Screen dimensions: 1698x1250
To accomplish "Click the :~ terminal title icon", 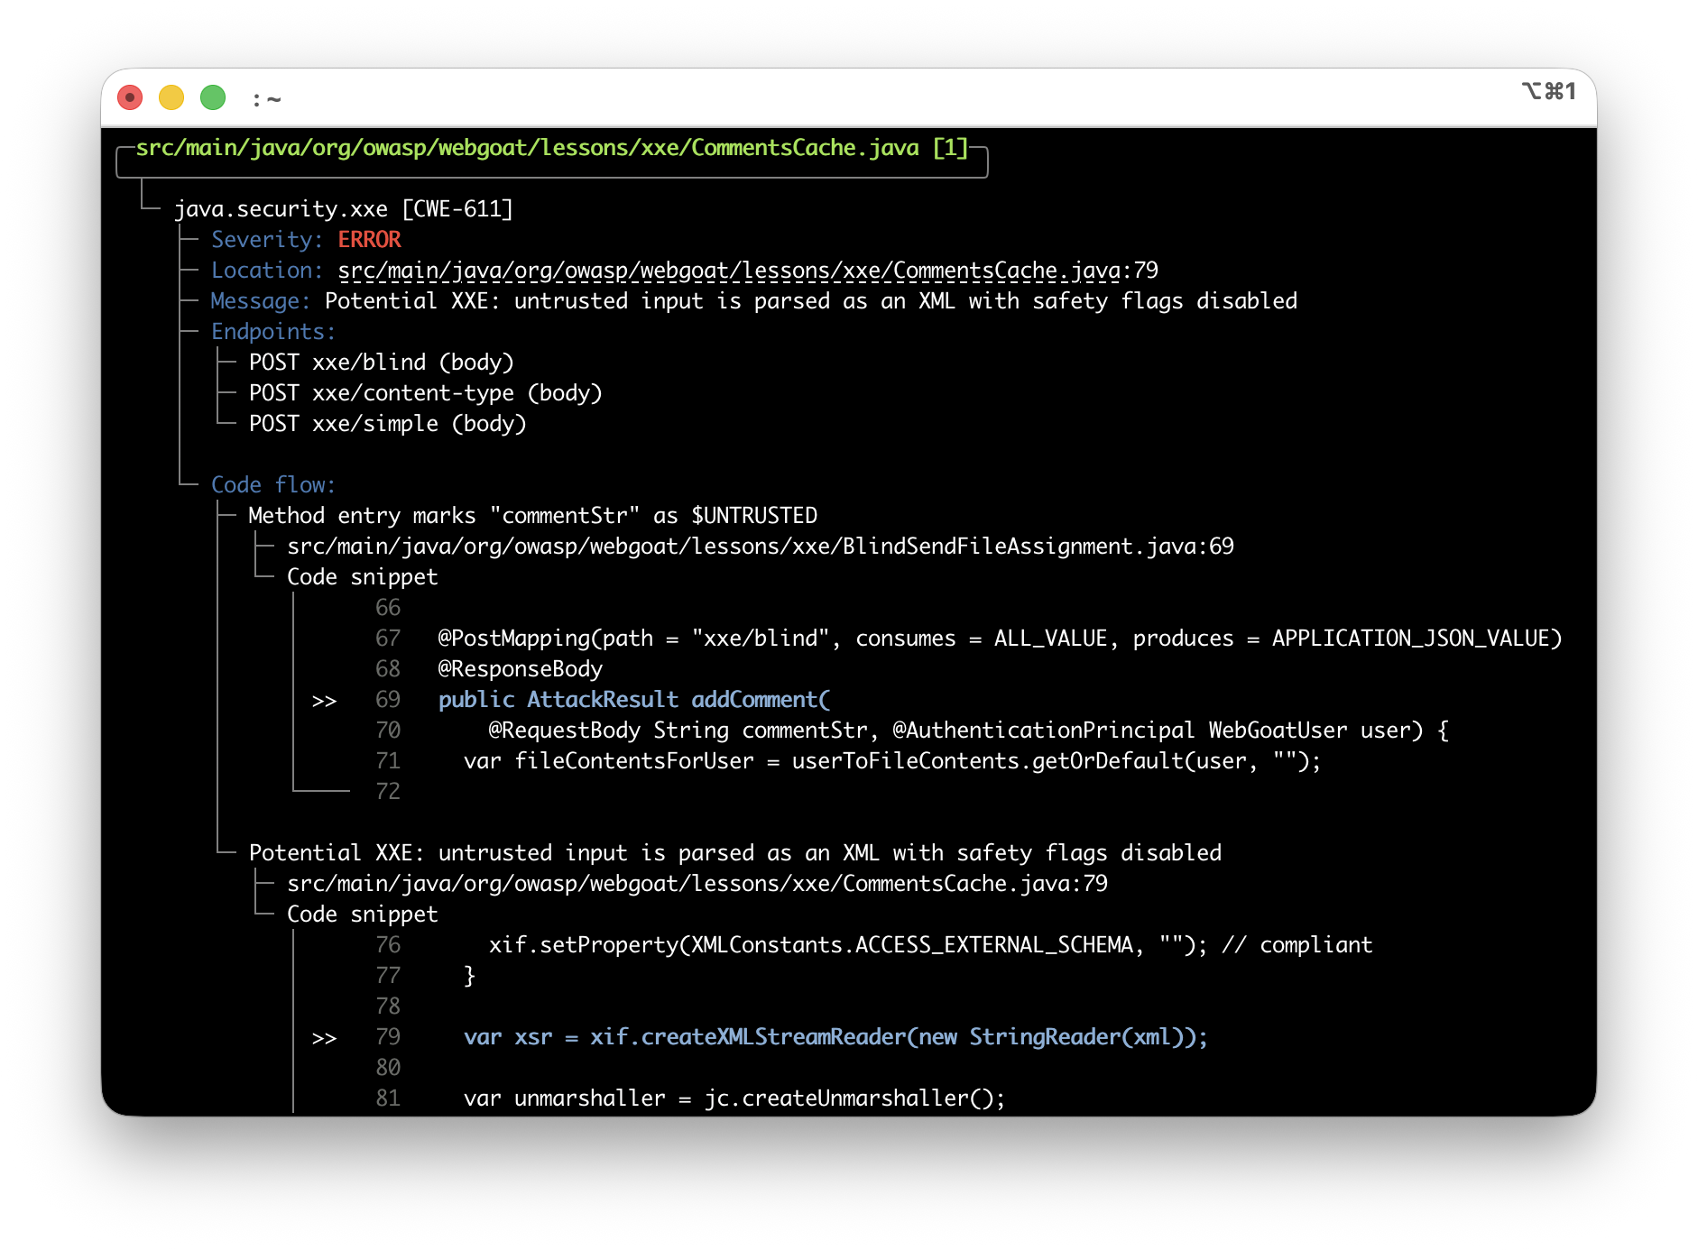I will (x=266, y=99).
